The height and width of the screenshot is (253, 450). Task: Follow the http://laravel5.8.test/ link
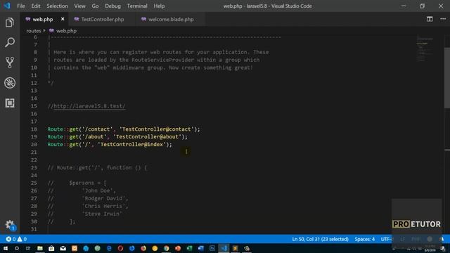[89, 106]
